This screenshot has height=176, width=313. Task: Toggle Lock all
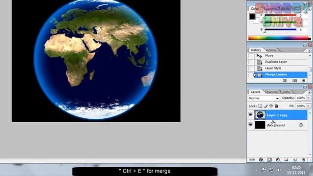pos(276,106)
